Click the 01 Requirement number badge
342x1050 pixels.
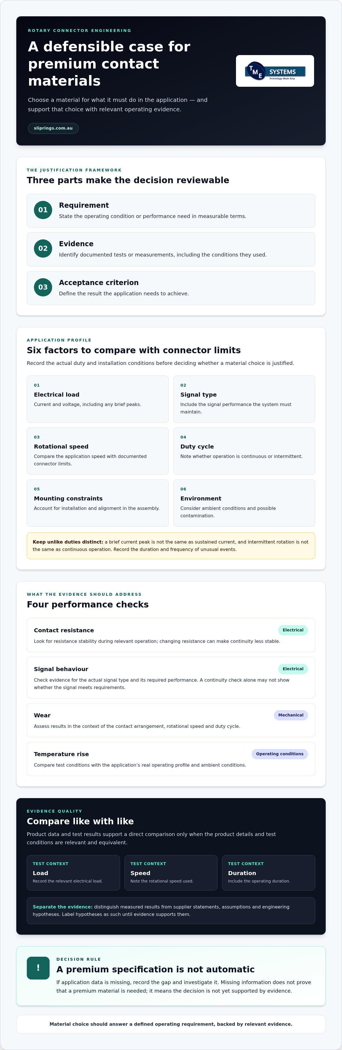43,210
